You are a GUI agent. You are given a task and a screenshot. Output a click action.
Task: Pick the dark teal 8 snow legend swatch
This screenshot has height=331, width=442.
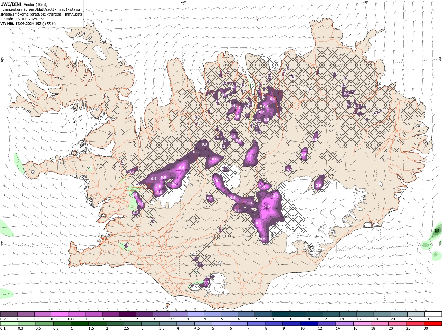280,314
